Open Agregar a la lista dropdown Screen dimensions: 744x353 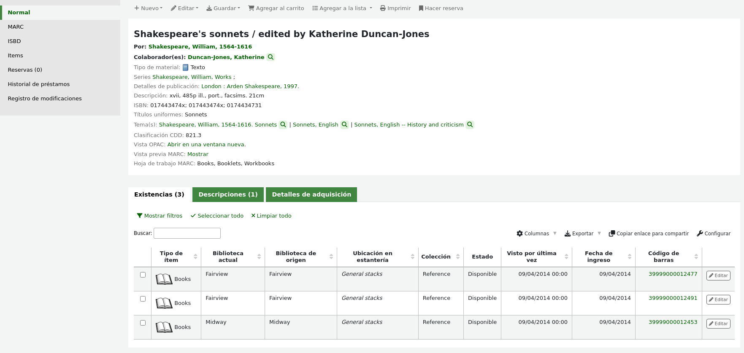[342, 8]
